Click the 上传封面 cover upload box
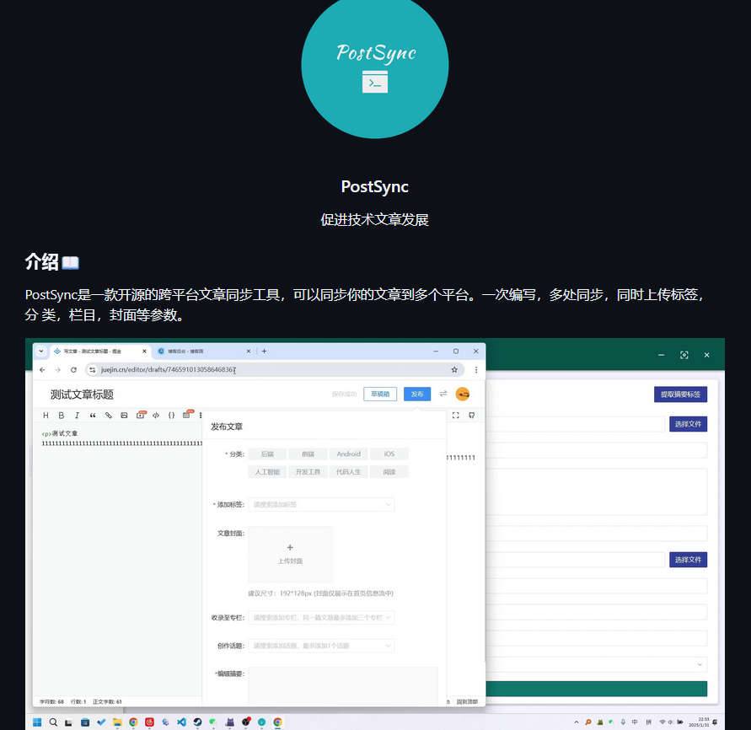The image size is (751, 730). click(290, 554)
